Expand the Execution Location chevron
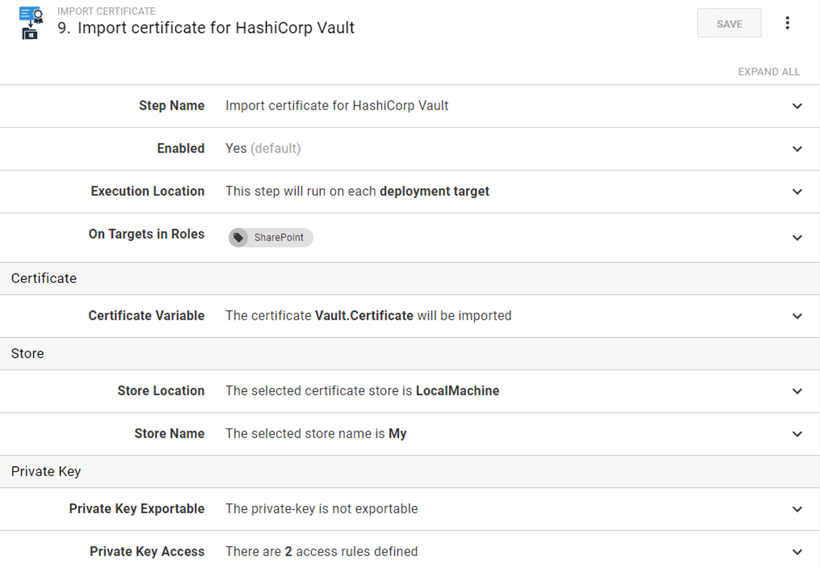The height and width of the screenshot is (569, 820). coord(797,192)
